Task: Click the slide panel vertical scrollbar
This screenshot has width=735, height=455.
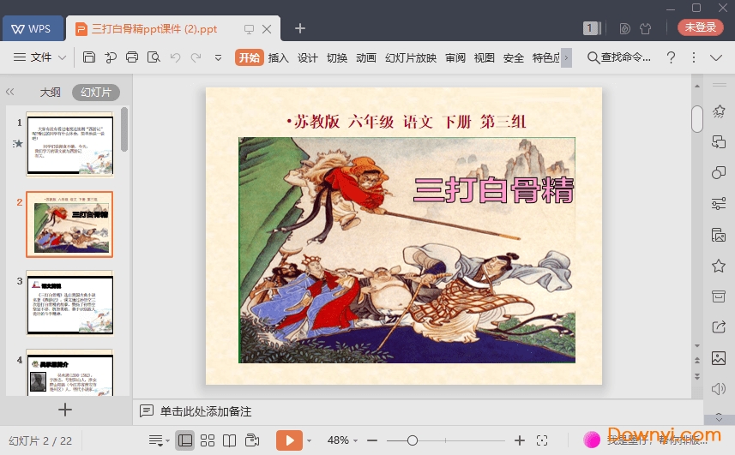Action: coord(124,129)
